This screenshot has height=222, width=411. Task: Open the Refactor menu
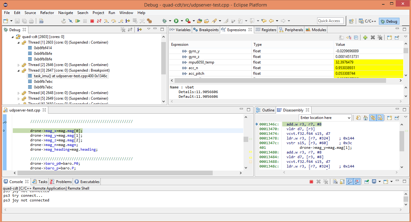coord(47,13)
